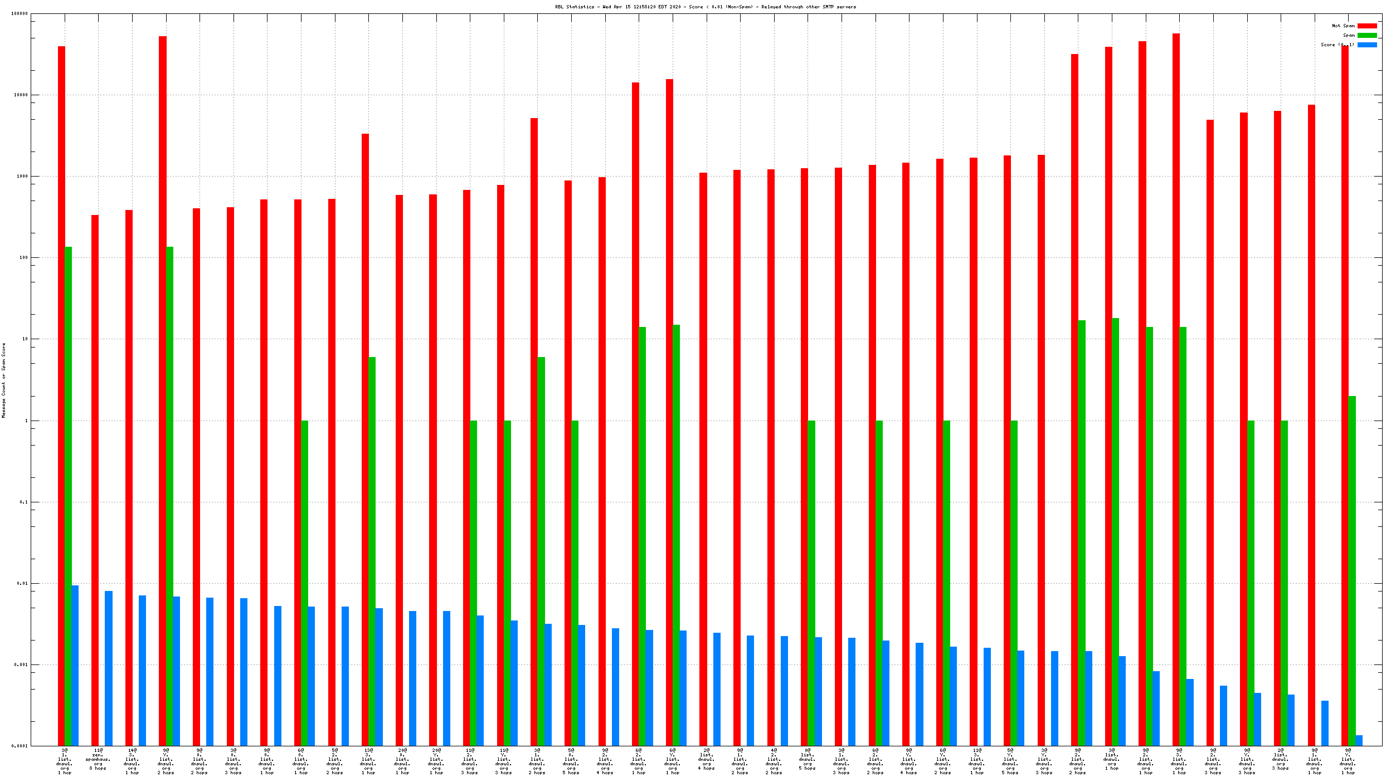Click the first x-axis label '3@ 1.list.dnswl.org'
Screen dimensions: 1391x782
[x=65, y=761]
